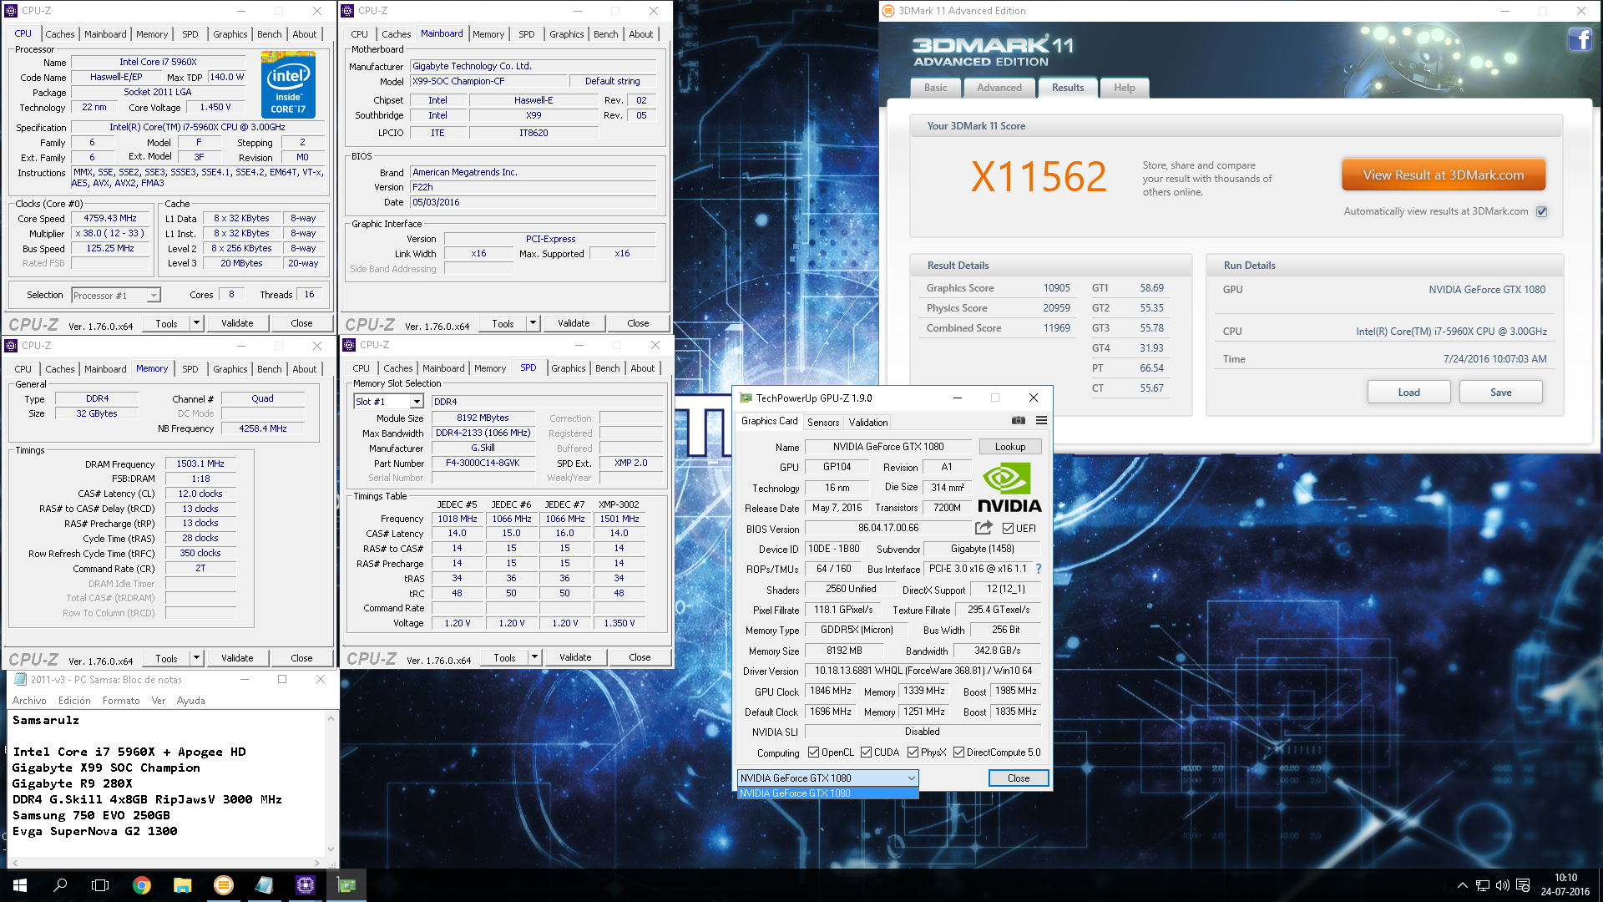The width and height of the screenshot is (1603, 902).
Task: Open the Windows Start menu
Action: pyautogui.click(x=20, y=885)
